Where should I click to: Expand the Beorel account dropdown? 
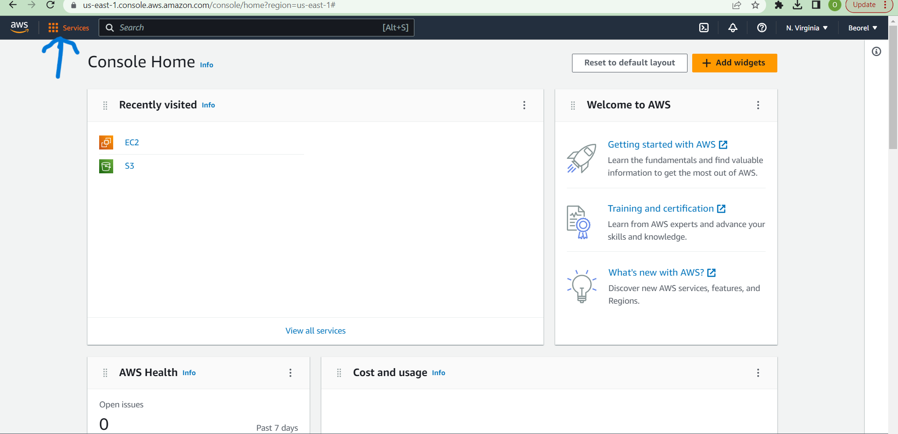click(x=862, y=28)
